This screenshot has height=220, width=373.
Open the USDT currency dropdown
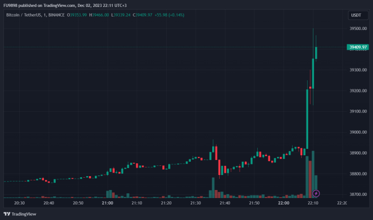coord(357,15)
